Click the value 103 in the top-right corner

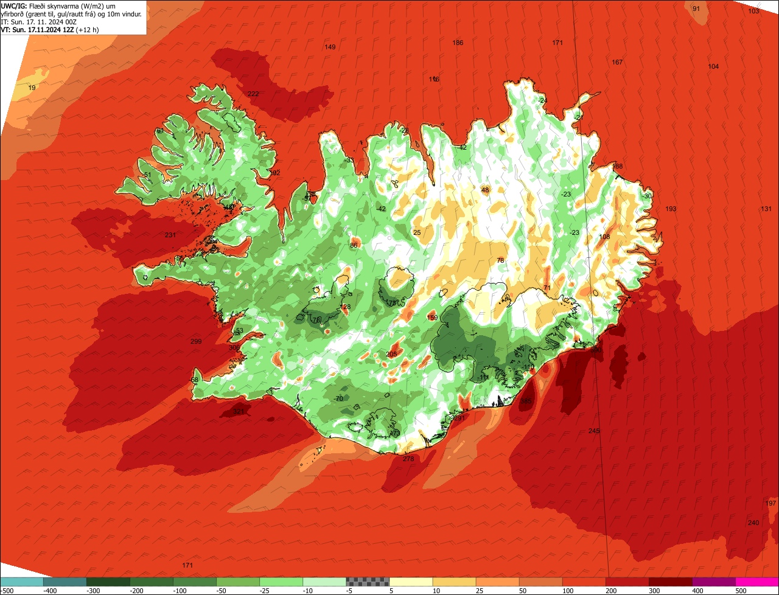pos(753,11)
